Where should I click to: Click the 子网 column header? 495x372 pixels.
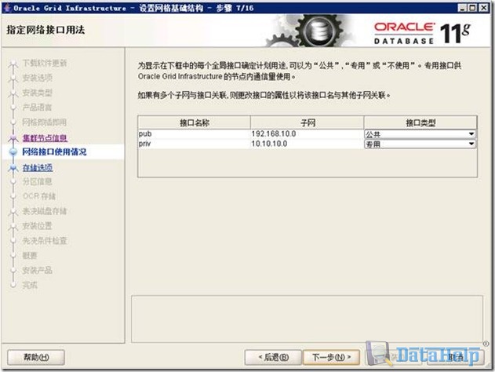pyautogui.click(x=308, y=122)
